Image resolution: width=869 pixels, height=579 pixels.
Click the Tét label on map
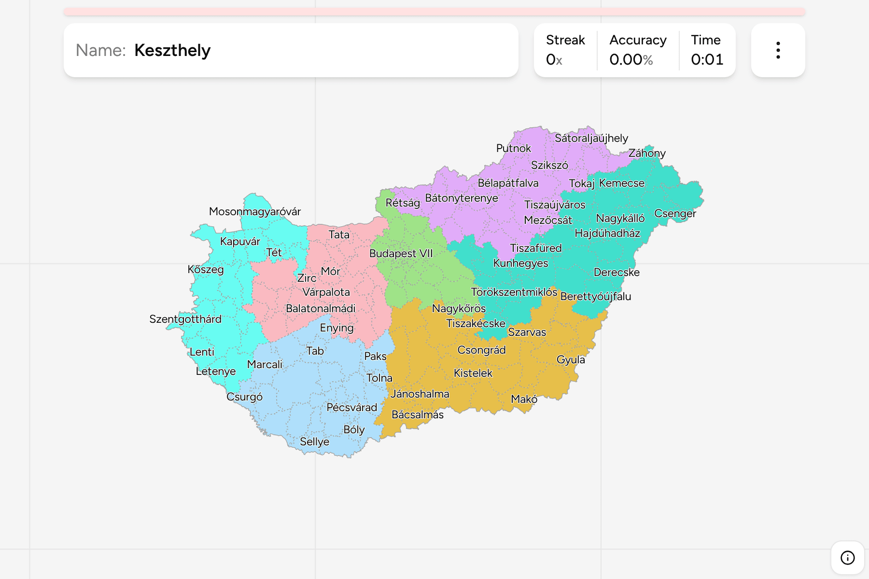274,252
